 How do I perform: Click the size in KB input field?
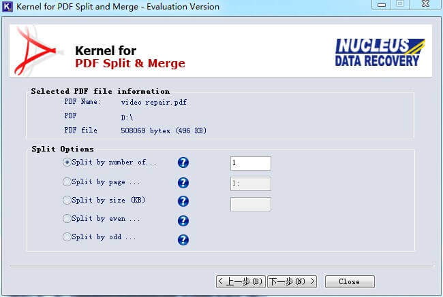[x=251, y=204]
